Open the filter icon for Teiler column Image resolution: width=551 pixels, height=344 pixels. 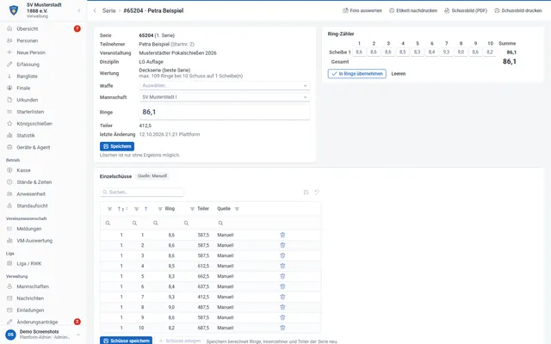point(192,209)
